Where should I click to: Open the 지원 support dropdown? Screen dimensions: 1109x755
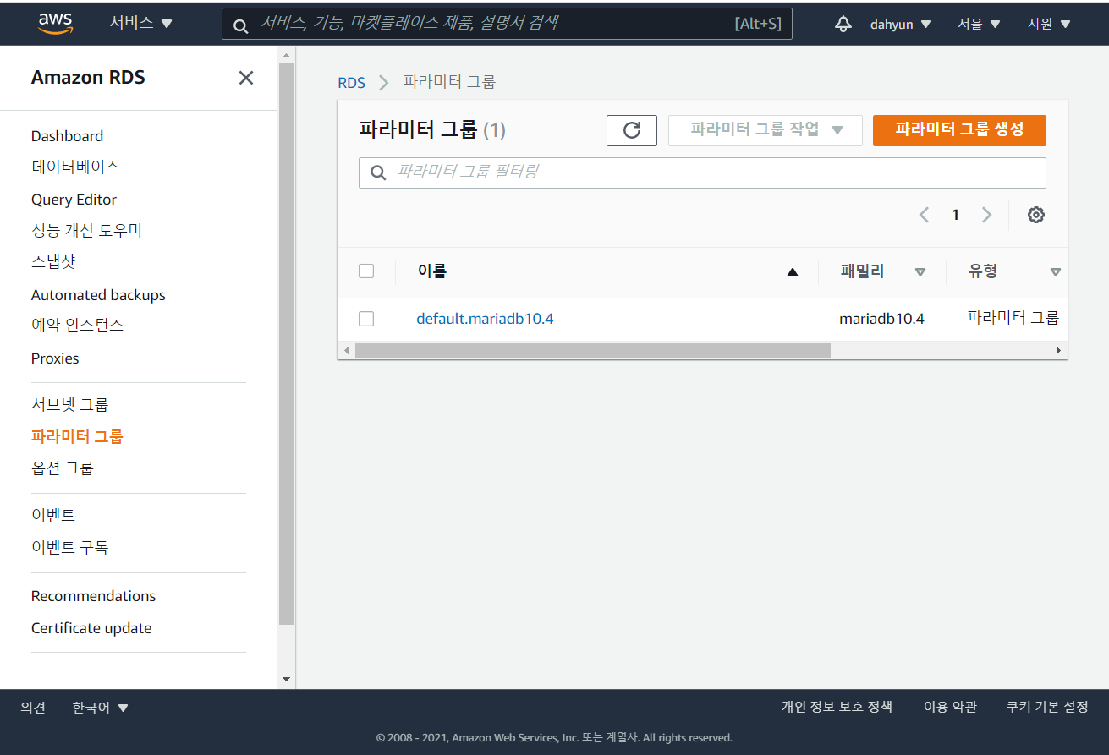[x=1049, y=25]
